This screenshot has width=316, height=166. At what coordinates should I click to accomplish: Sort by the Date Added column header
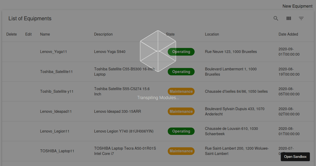[x=288, y=34]
